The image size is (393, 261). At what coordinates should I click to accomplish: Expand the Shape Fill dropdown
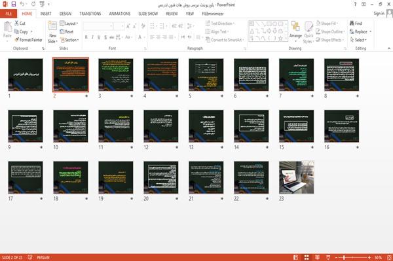327,24
